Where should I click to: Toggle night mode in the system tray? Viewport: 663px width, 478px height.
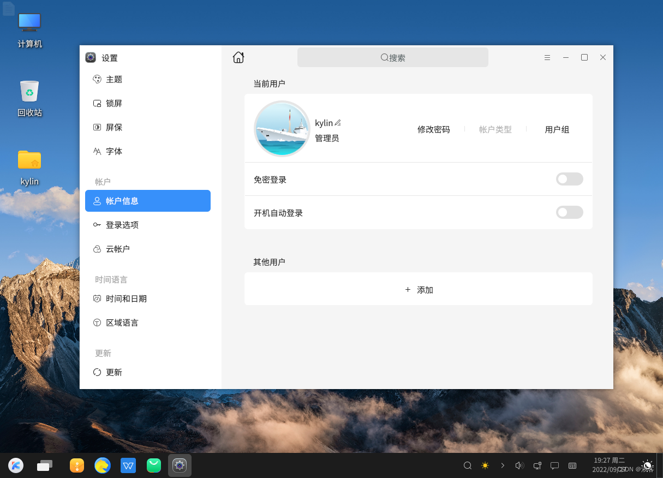485,465
